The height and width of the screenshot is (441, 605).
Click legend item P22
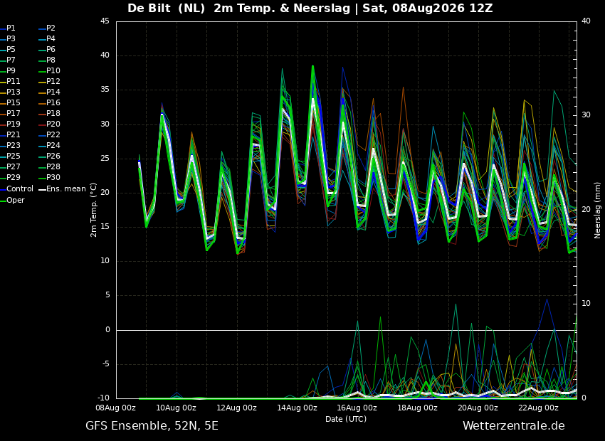click(x=49, y=135)
